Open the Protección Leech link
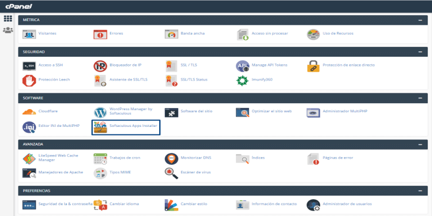 coord(55,79)
